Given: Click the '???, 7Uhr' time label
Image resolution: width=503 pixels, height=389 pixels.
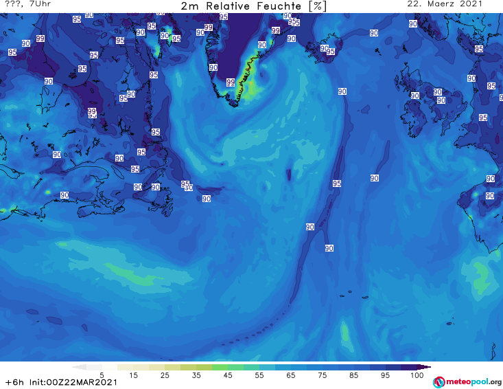Looking at the screenshot, I should [28, 4].
